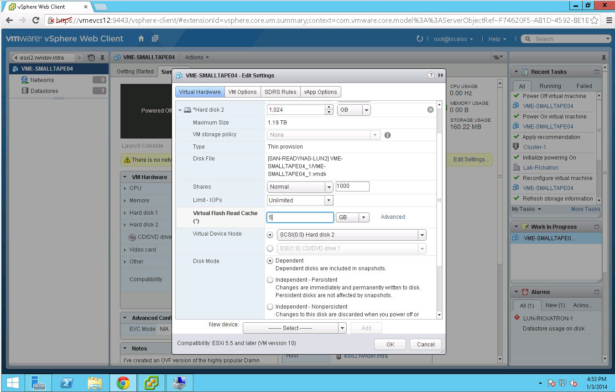Open Server Manager from the taskbar
Viewport: 615px width, 392px height.
click(38, 383)
